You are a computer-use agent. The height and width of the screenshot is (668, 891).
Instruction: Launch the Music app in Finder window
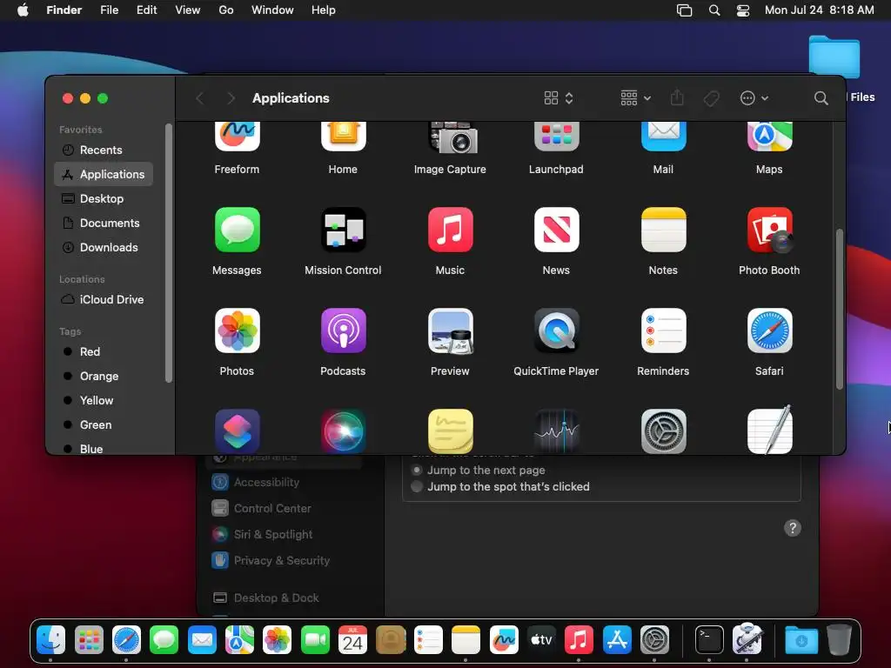(450, 230)
